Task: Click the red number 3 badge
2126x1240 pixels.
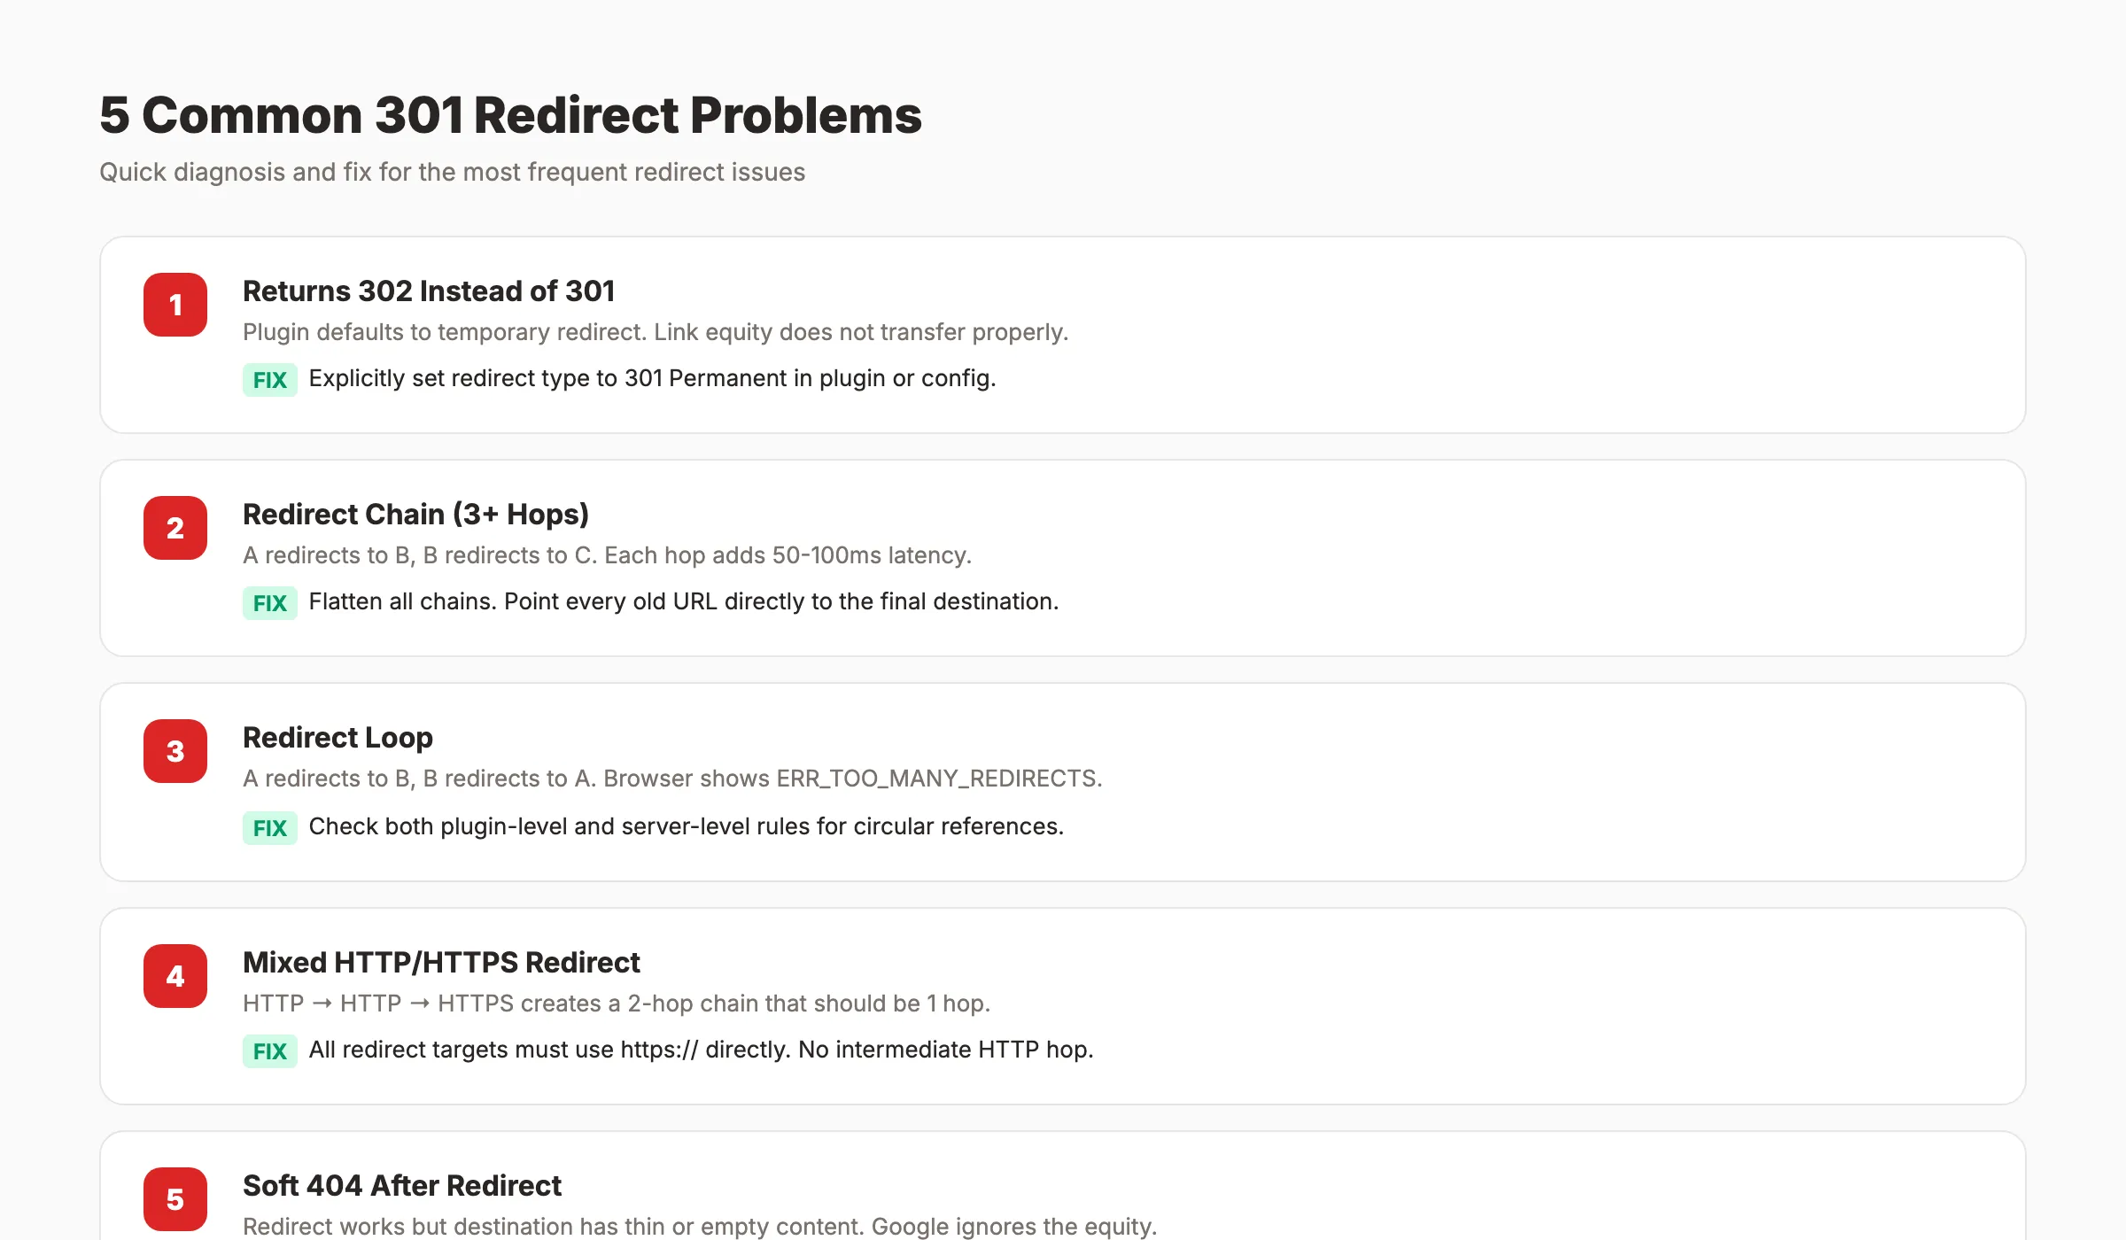Action: (x=175, y=751)
